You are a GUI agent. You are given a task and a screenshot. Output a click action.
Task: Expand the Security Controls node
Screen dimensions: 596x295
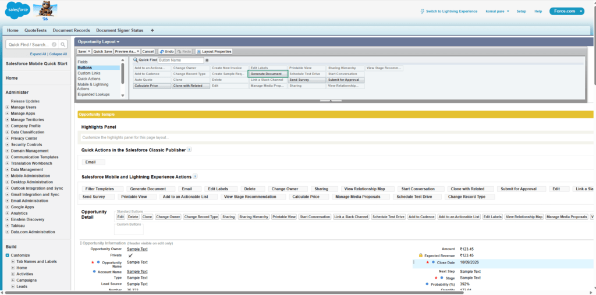(7, 144)
